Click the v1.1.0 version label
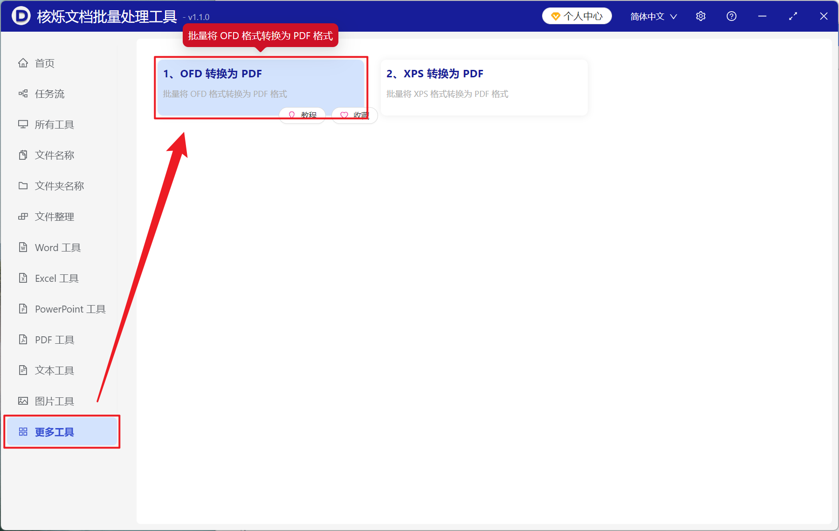The image size is (839, 531). (196, 17)
